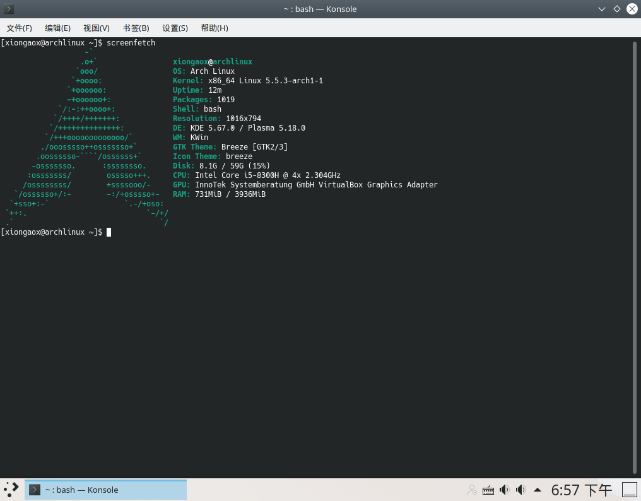
Task: Maximize Konsole with the diamond button
Action: (x=617, y=9)
